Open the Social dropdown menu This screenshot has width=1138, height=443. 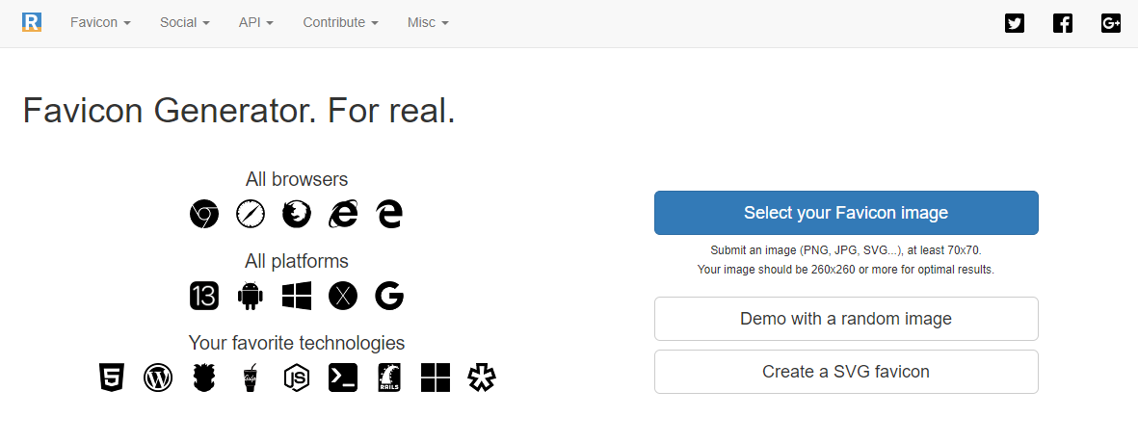(185, 22)
